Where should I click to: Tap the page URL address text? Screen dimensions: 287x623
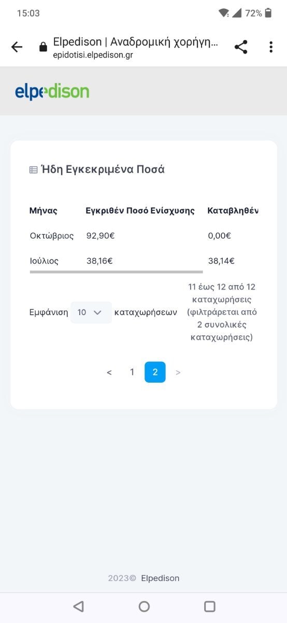point(93,55)
